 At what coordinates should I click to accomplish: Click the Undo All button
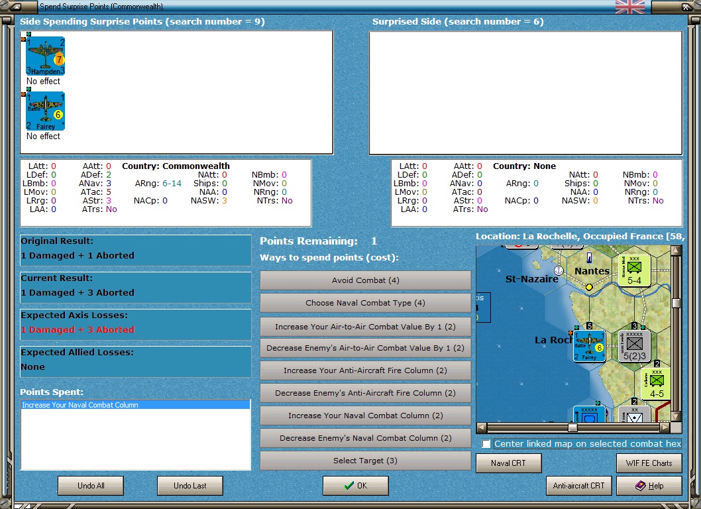(x=91, y=486)
